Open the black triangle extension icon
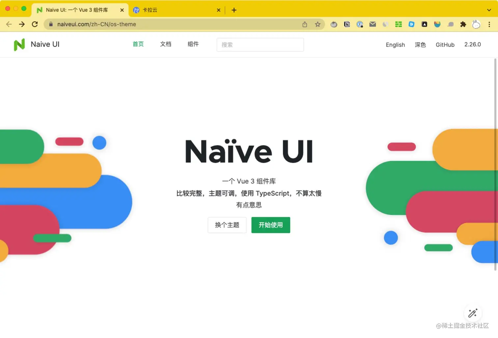The image size is (498, 338). coord(424,24)
